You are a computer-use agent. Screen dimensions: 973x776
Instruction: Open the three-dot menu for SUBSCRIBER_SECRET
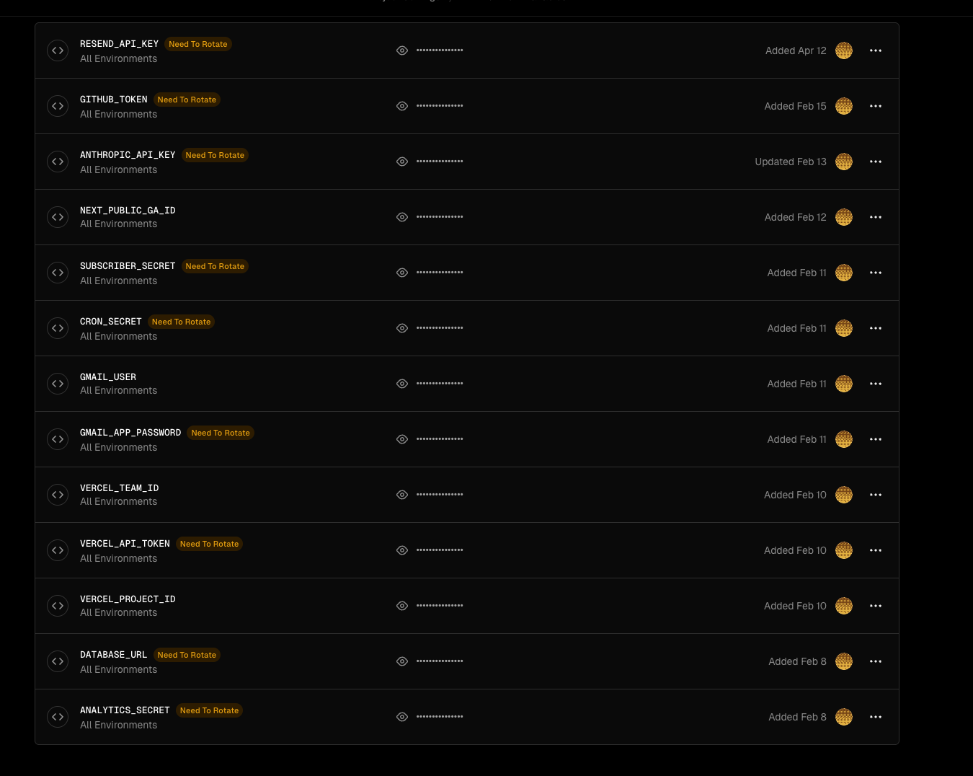point(876,273)
